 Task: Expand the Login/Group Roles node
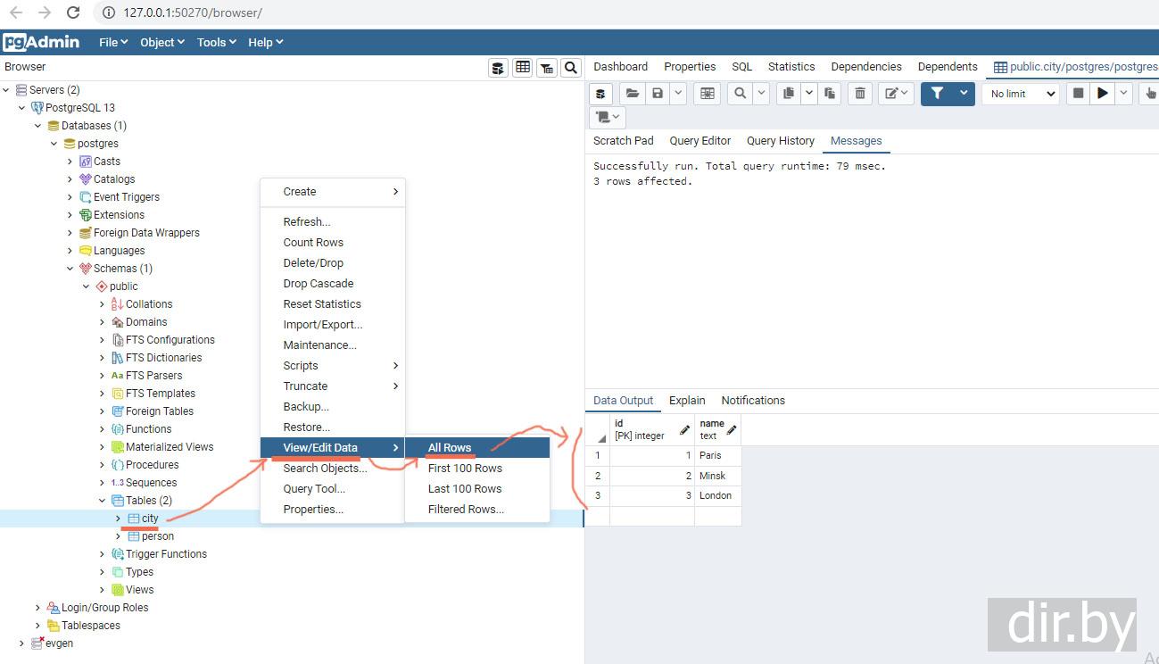tap(37, 608)
